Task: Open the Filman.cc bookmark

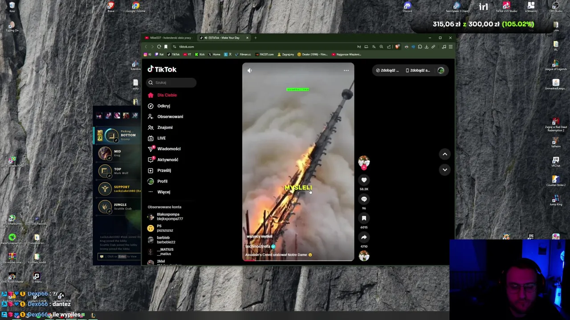Action: (243, 54)
